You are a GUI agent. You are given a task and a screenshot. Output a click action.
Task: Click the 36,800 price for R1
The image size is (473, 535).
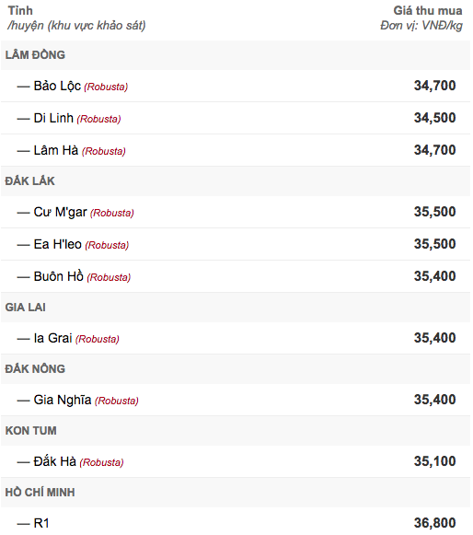pos(434,523)
